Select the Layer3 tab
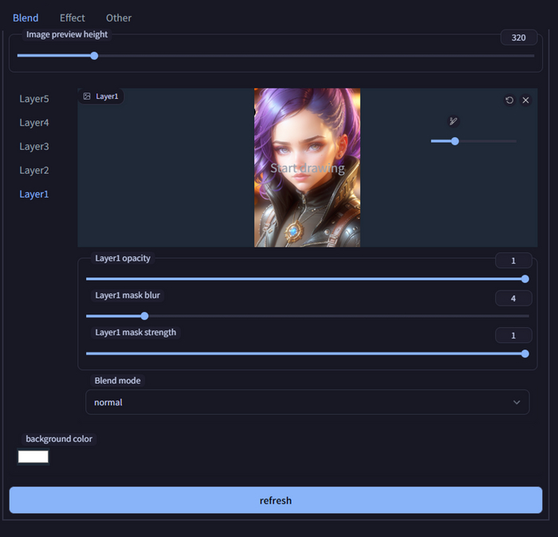 pyautogui.click(x=34, y=146)
